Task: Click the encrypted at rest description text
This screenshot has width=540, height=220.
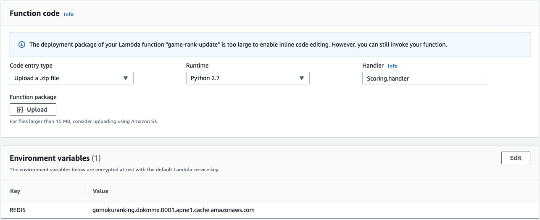Action: [x=114, y=170]
